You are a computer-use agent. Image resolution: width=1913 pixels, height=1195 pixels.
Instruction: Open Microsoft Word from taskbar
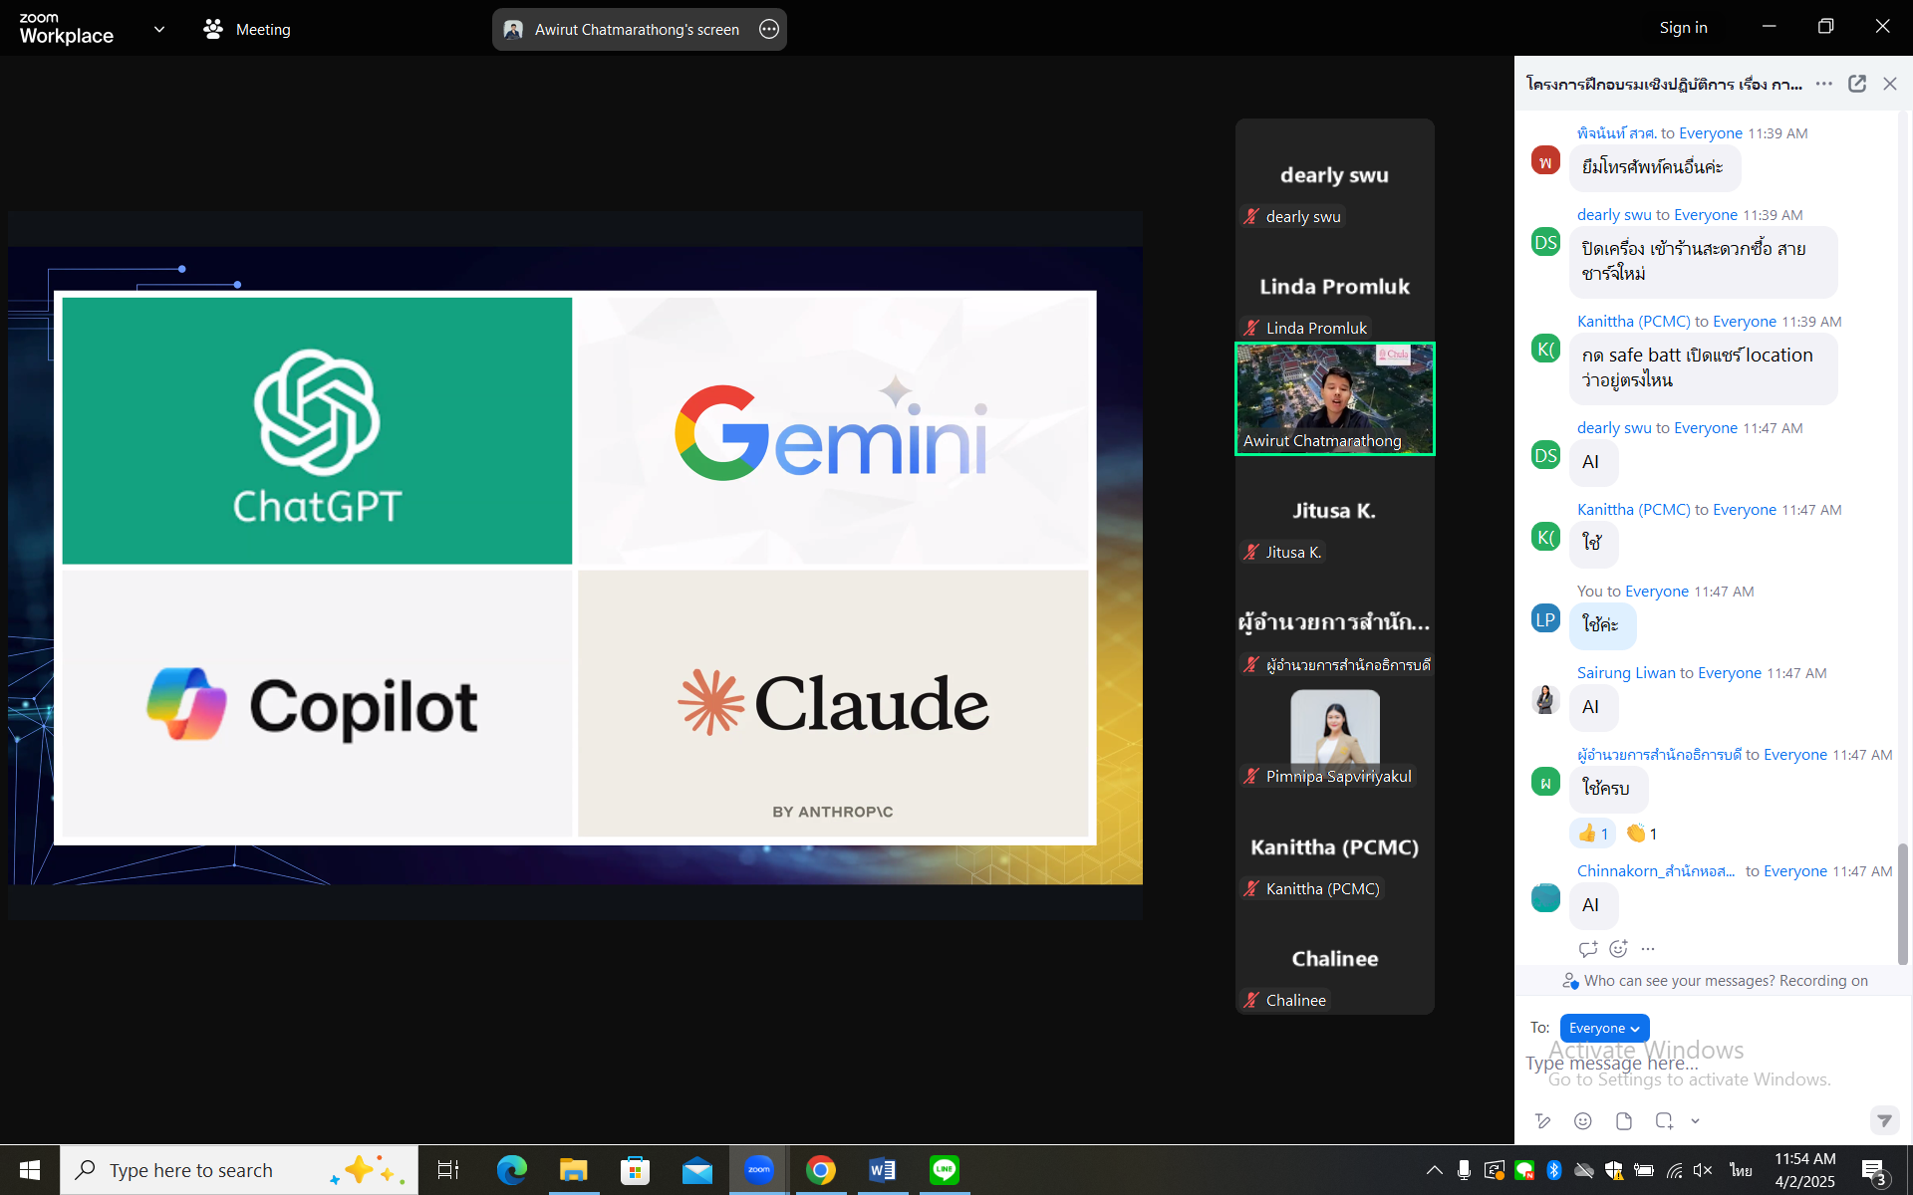coord(883,1170)
